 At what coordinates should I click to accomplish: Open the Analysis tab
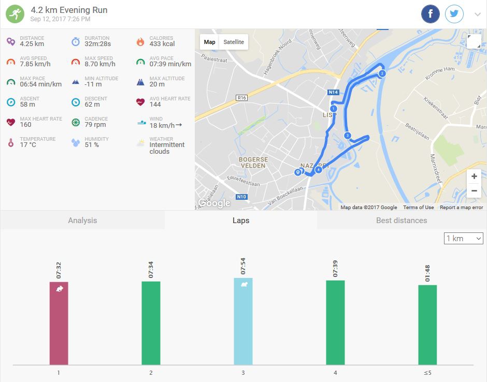(x=82, y=220)
